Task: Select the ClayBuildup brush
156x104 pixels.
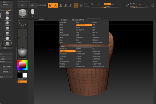Action: click(7, 19)
